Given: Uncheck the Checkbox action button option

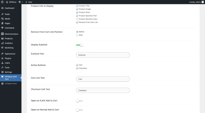Looking at the screenshot, I should [77, 68].
